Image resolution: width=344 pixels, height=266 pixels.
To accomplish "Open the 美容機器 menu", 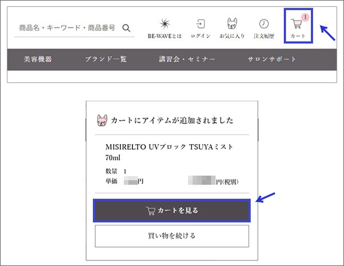I will tap(38, 59).
